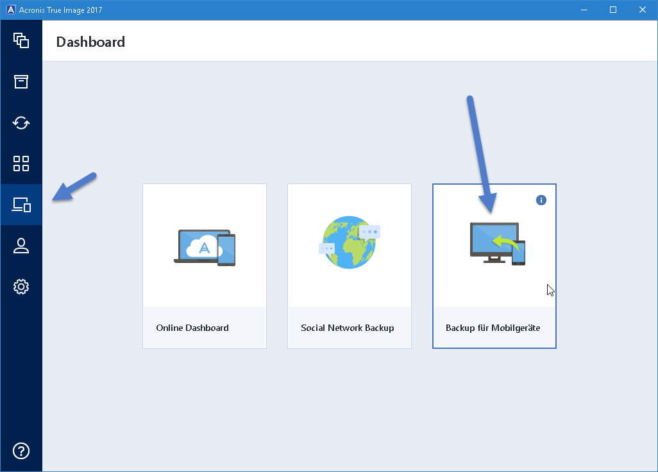Viewport: 658px width, 472px height.
Task: Minimize the Acronis True Image window
Action: (584, 10)
